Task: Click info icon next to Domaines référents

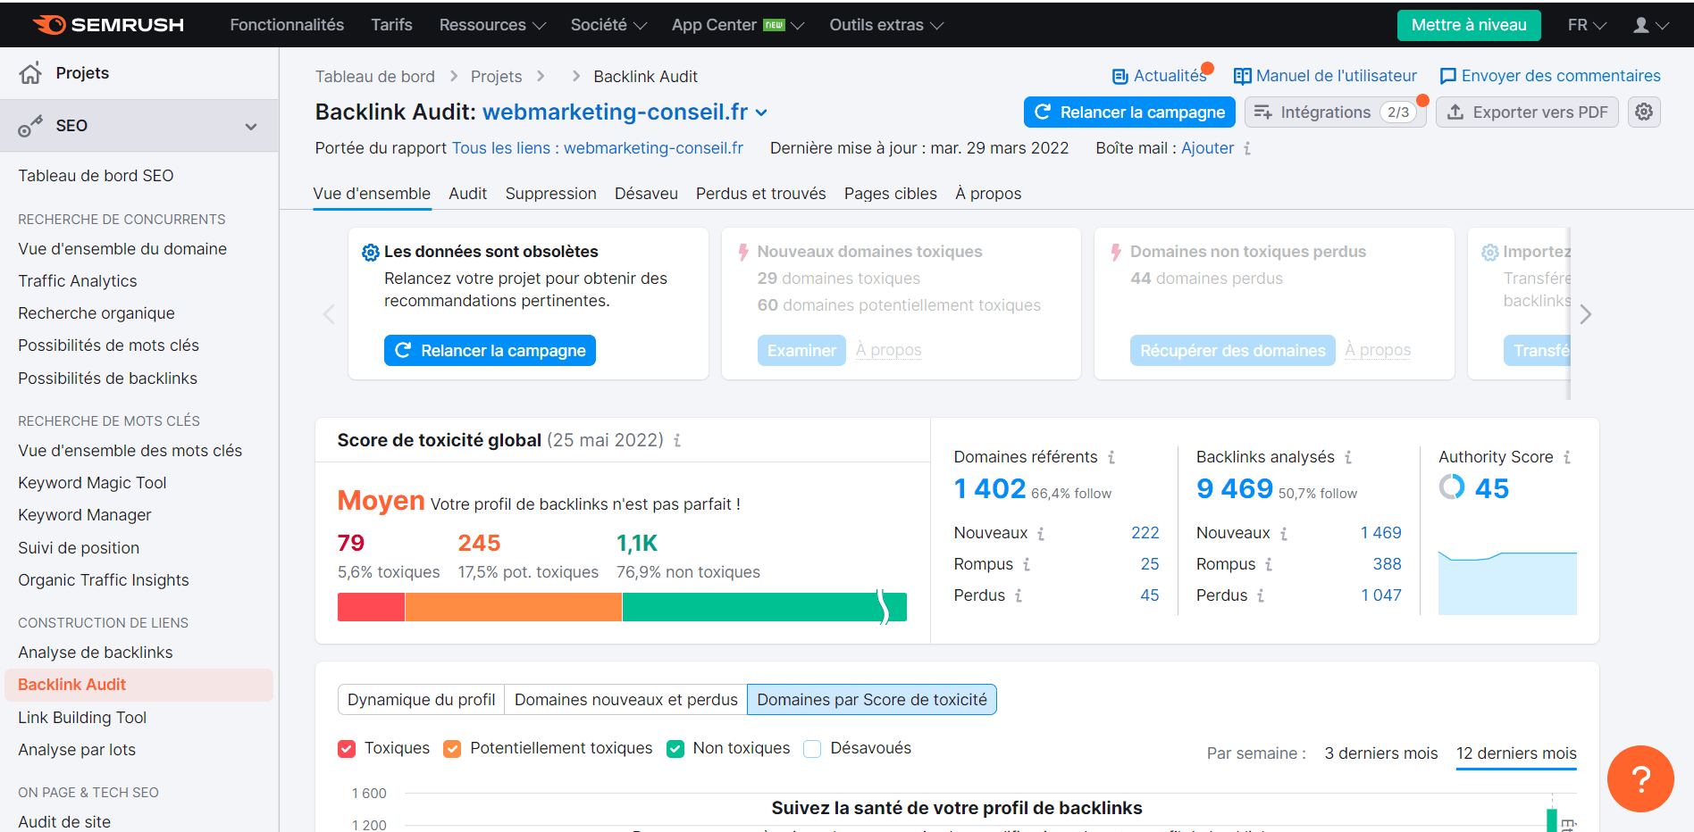Action: coord(1111,457)
